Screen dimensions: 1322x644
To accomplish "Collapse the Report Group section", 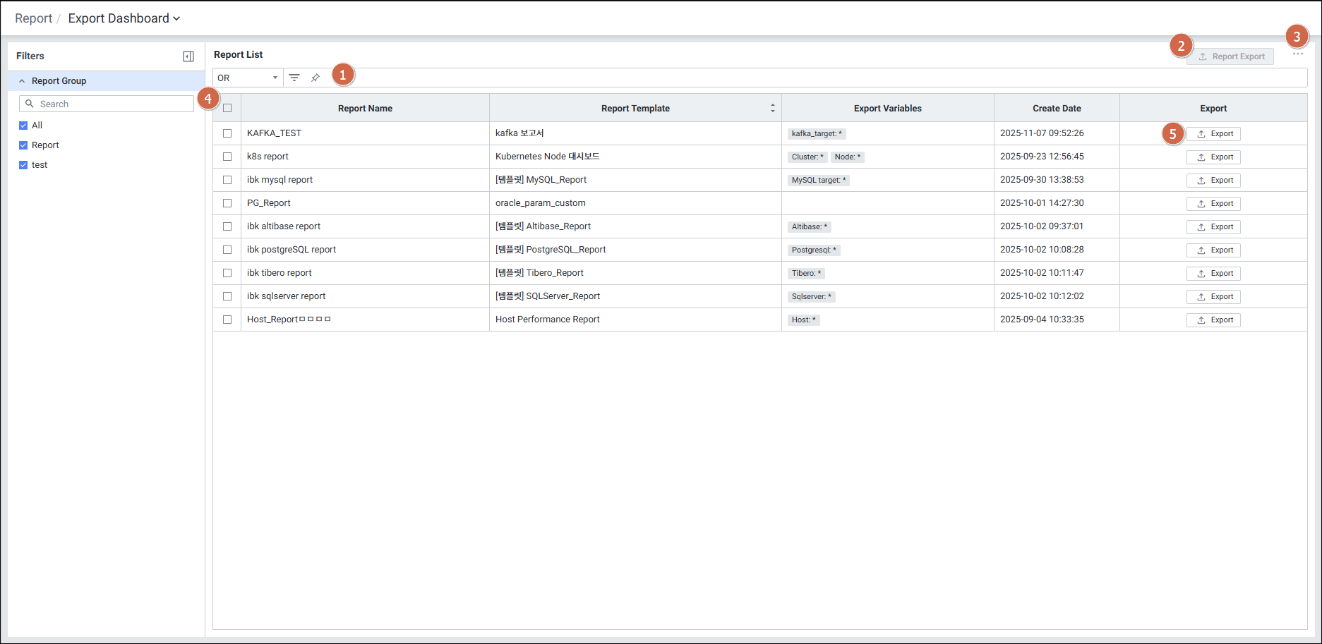I will click(22, 81).
